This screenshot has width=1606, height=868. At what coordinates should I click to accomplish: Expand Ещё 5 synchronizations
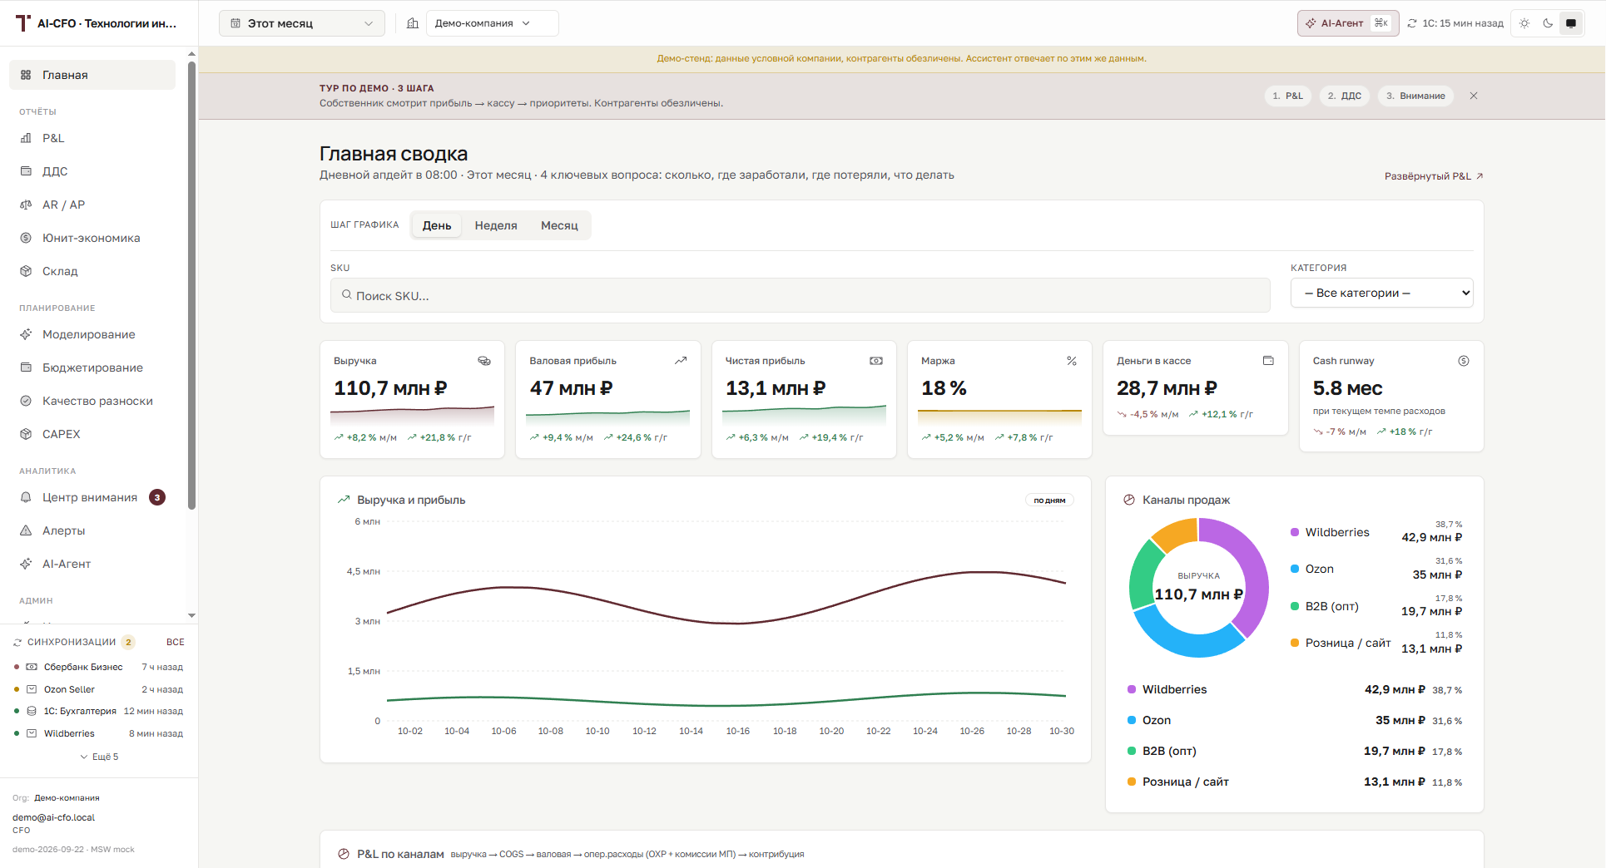tap(99, 757)
